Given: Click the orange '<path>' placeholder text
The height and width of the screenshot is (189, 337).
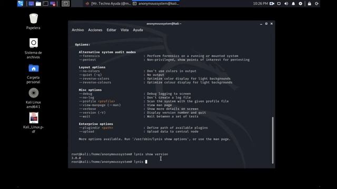Looking at the screenshot, I should coord(107,128).
